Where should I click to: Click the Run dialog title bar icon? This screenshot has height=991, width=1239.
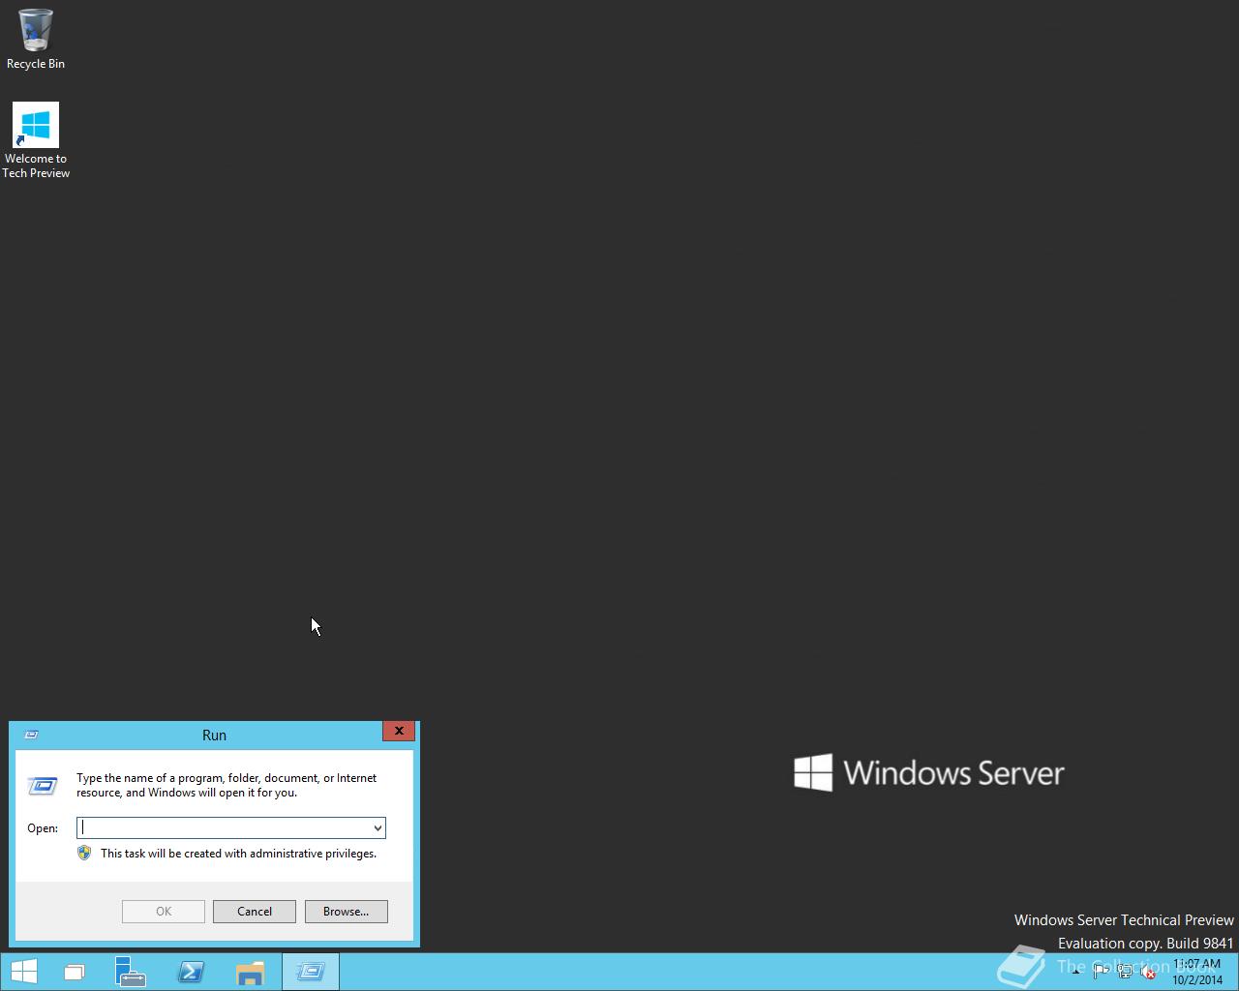click(x=31, y=735)
